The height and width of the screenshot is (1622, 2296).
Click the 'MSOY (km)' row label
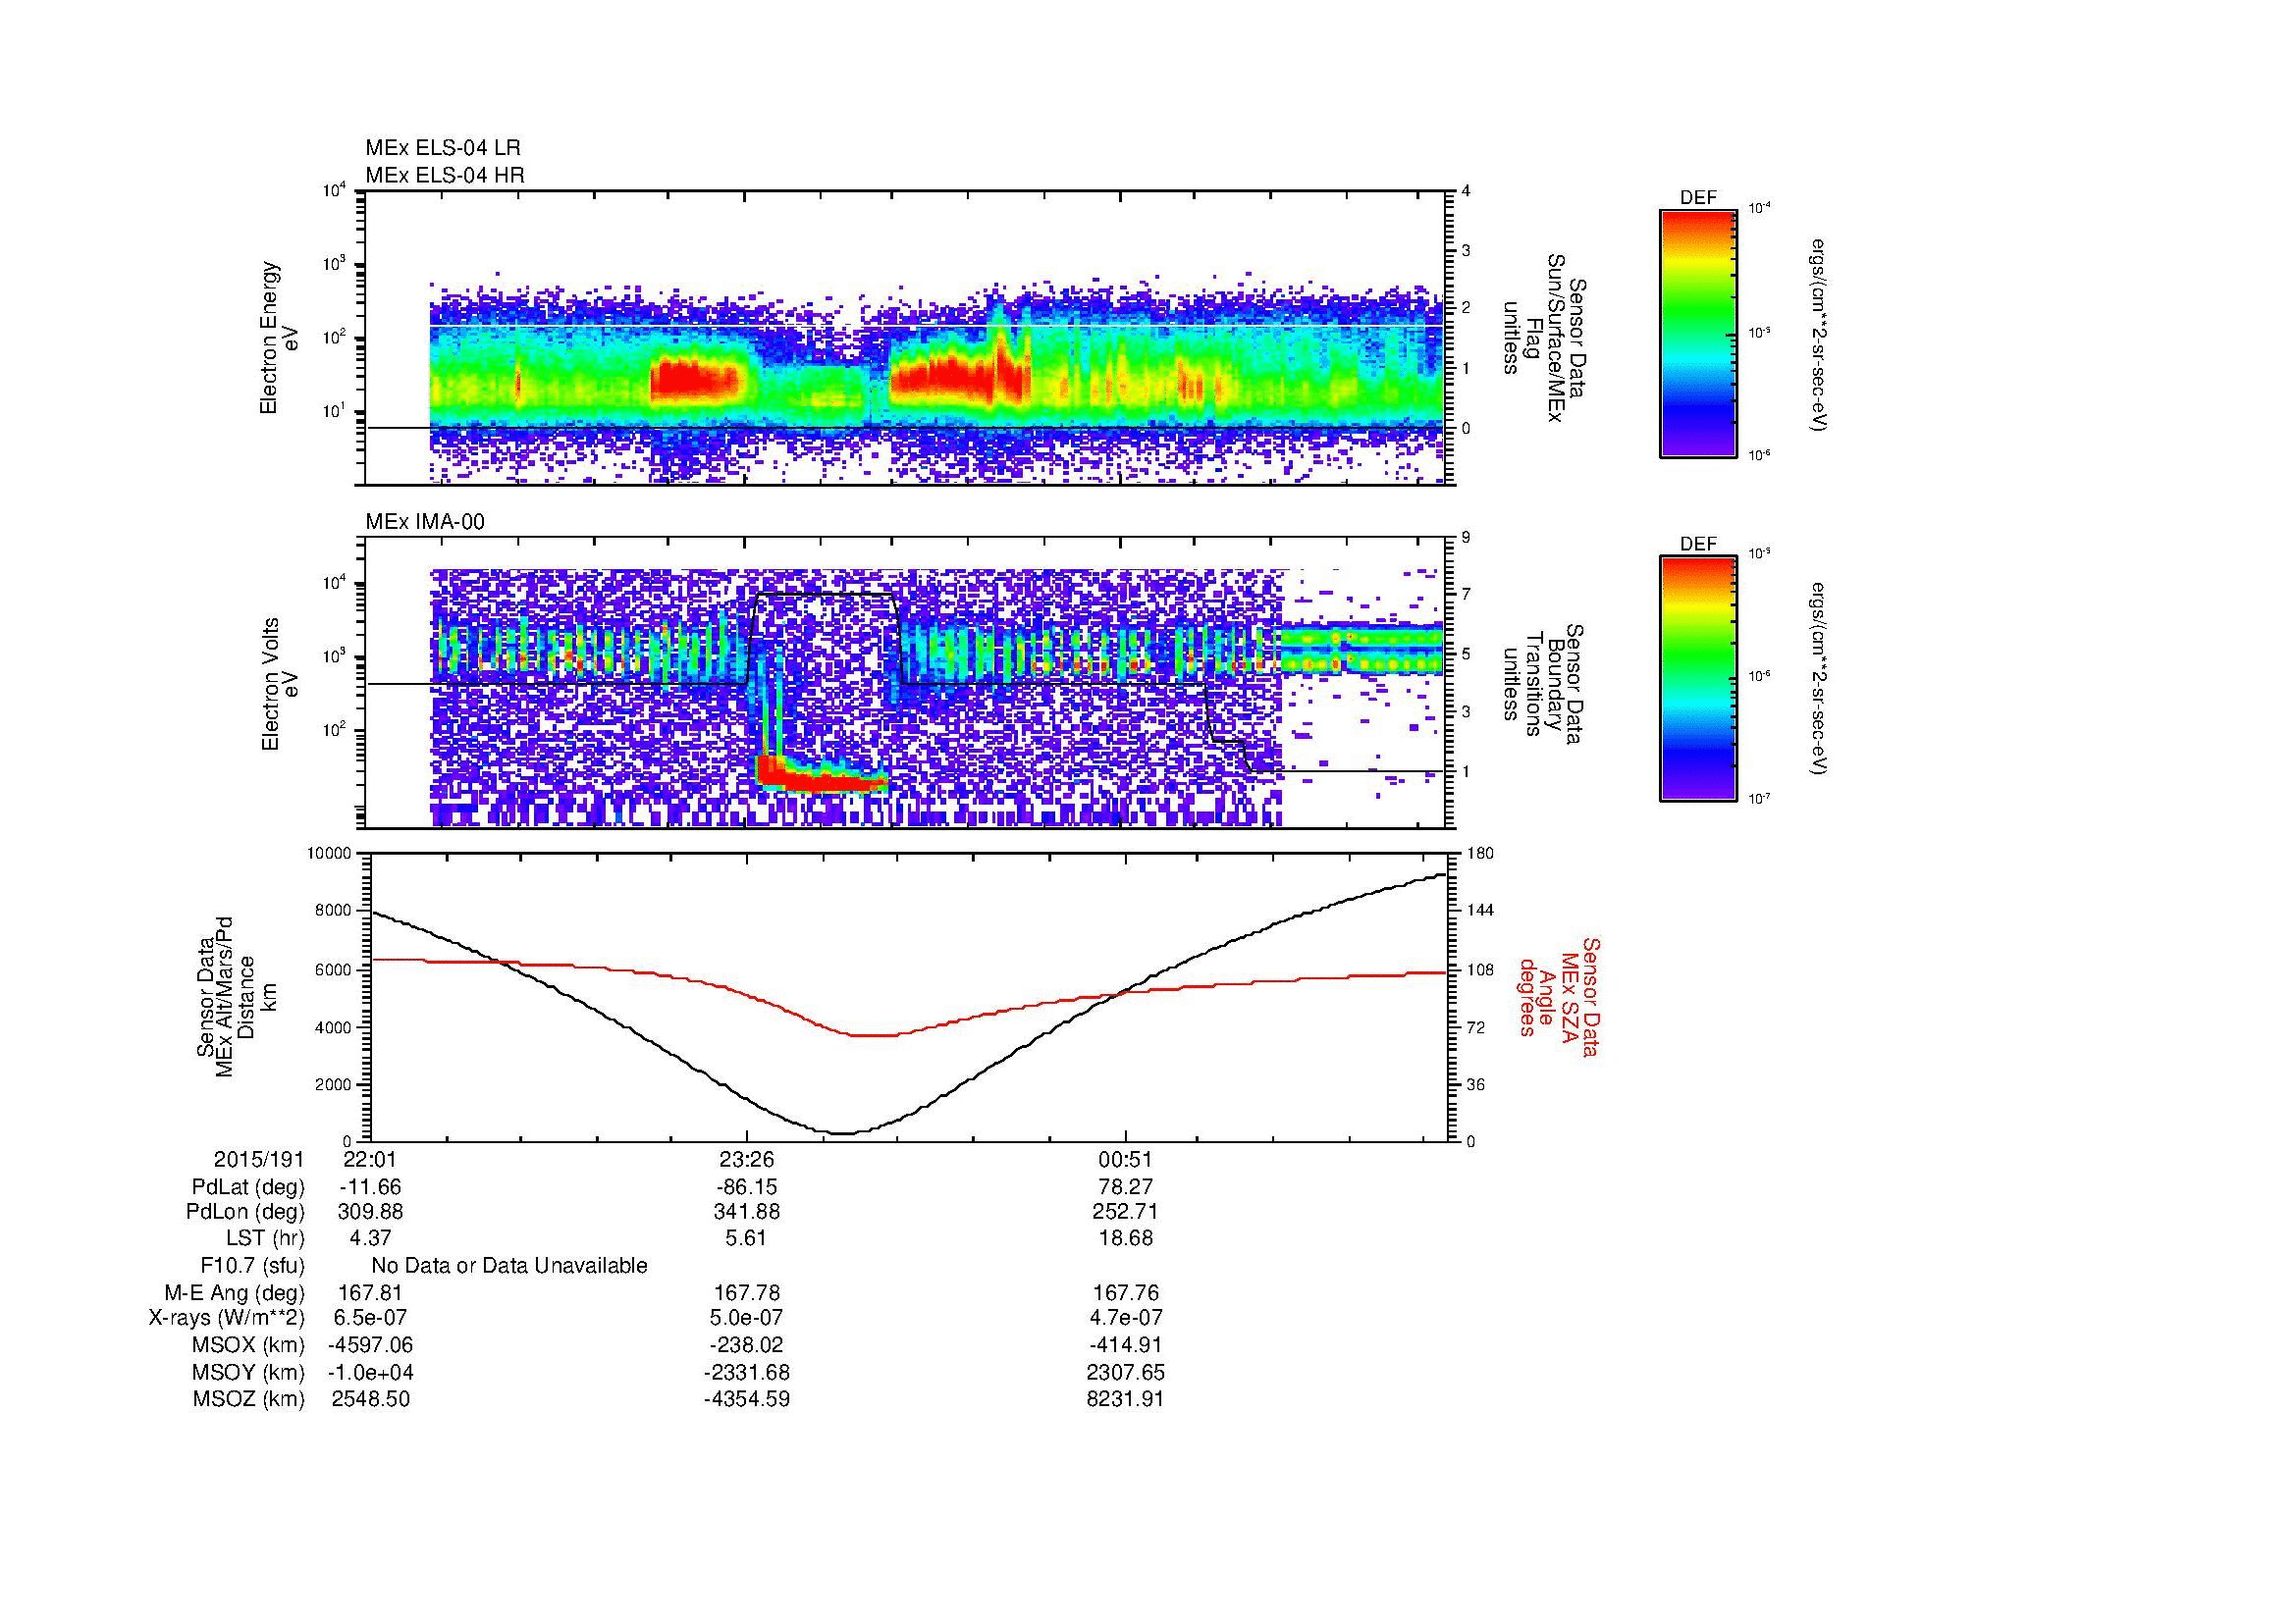[248, 1372]
